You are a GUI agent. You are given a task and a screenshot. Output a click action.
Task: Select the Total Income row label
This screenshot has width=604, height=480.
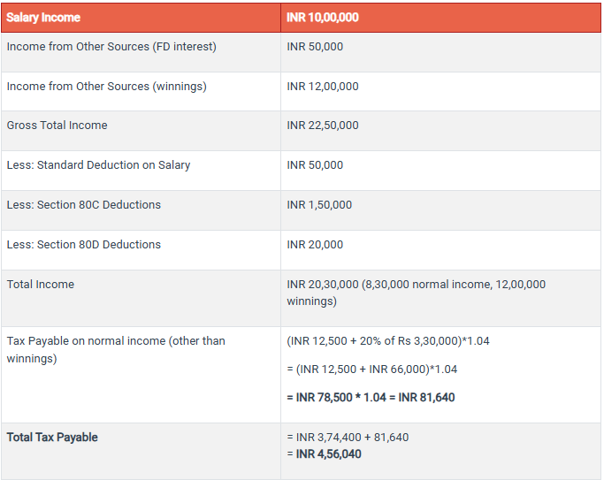[41, 285]
